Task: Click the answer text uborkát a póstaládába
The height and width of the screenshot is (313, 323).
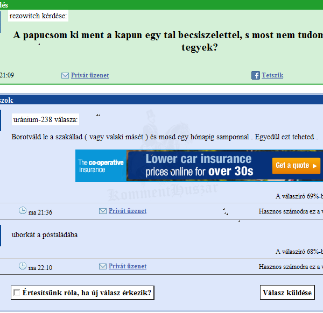Action: coord(45,235)
